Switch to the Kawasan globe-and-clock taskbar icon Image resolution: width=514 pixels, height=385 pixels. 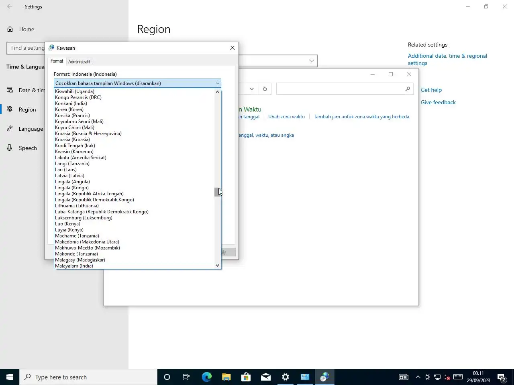(324, 377)
